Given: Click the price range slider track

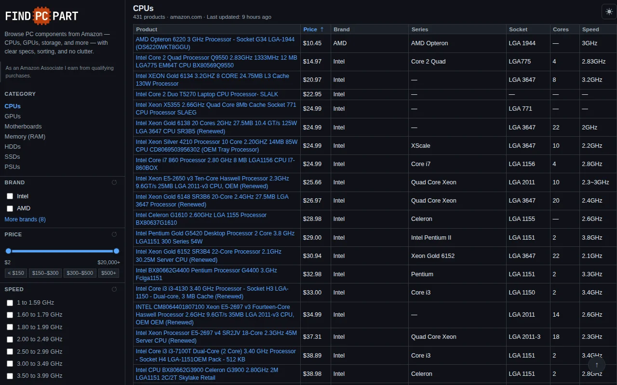Looking at the screenshot, I should click(x=62, y=251).
